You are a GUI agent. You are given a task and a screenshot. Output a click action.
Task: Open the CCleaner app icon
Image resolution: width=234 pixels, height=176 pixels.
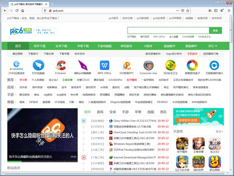coord(60,65)
